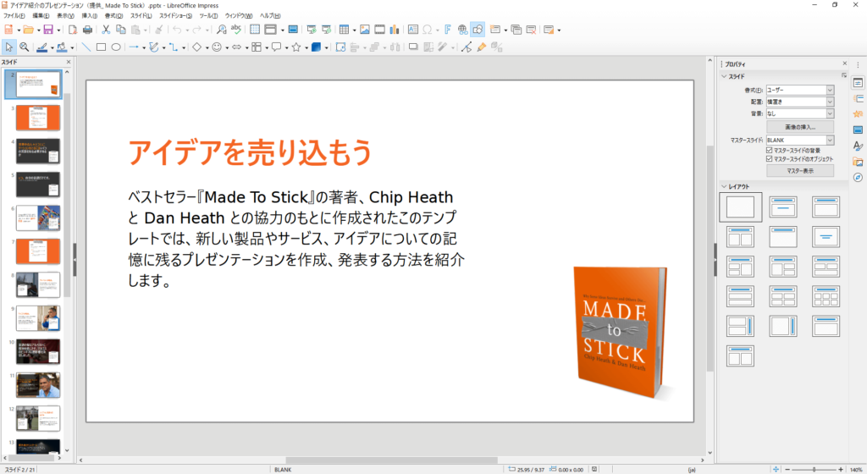The image size is (867, 474).
Task: Insert smiley symbol shape
Action: (x=217, y=47)
